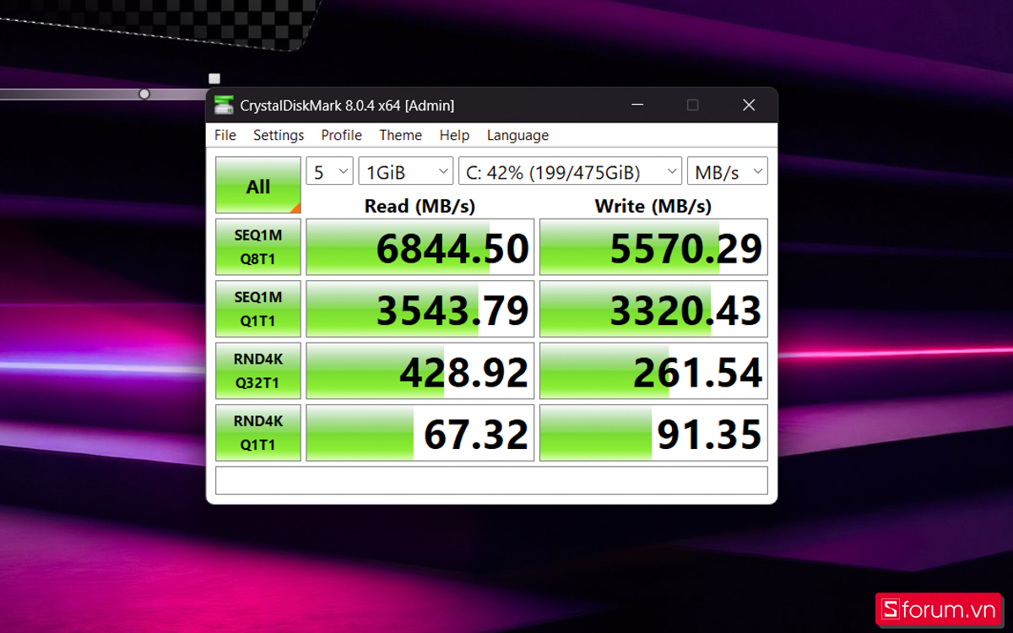Open the Settings menu

pyautogui.click(x=279, y=135)
